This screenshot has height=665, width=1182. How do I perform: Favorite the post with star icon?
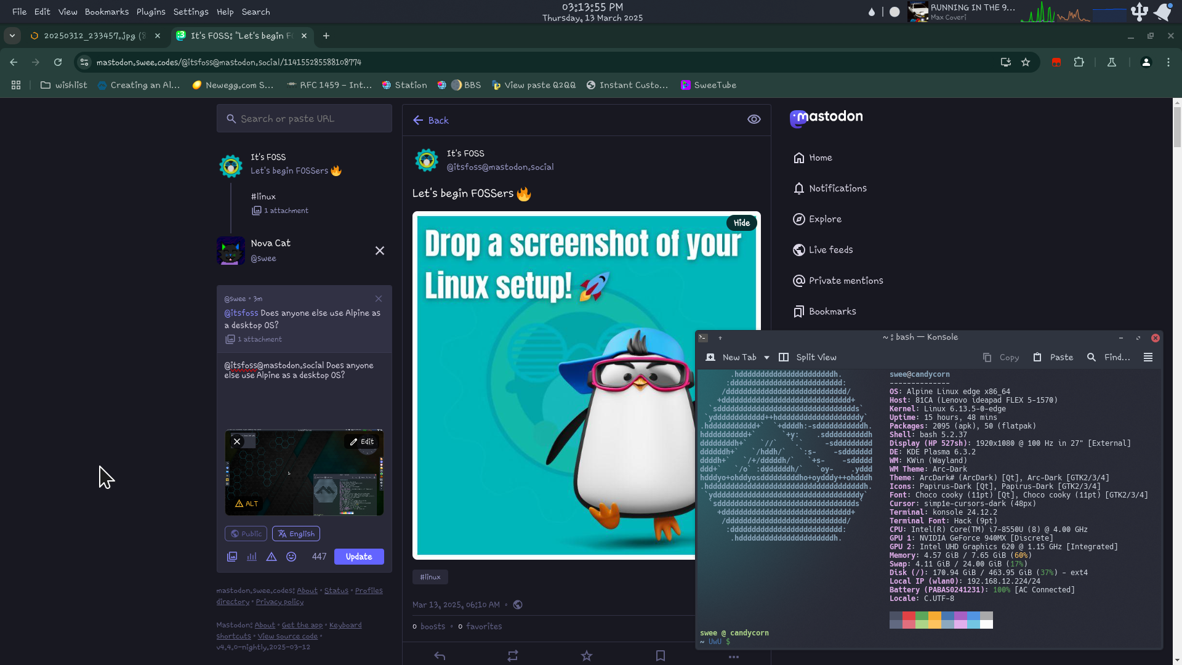coord(587,656)
